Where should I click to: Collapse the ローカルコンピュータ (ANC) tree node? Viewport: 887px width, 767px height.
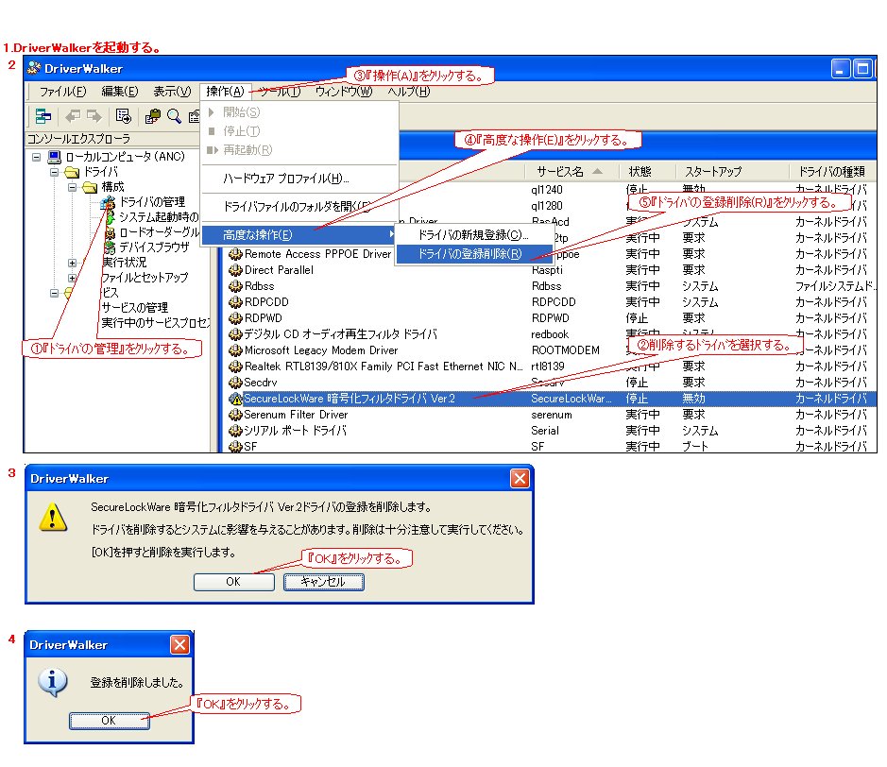click(36, 157)
